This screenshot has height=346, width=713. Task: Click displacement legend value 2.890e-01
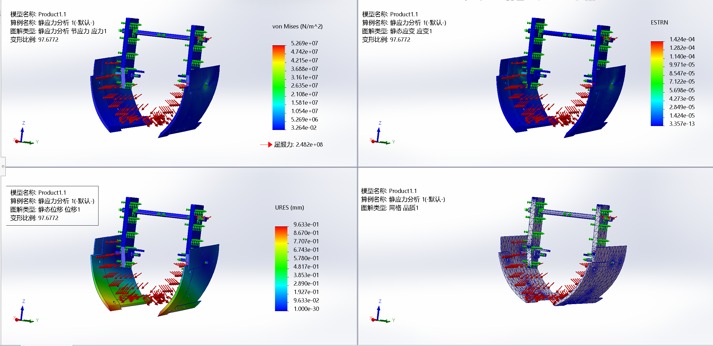tap(306, 284)
